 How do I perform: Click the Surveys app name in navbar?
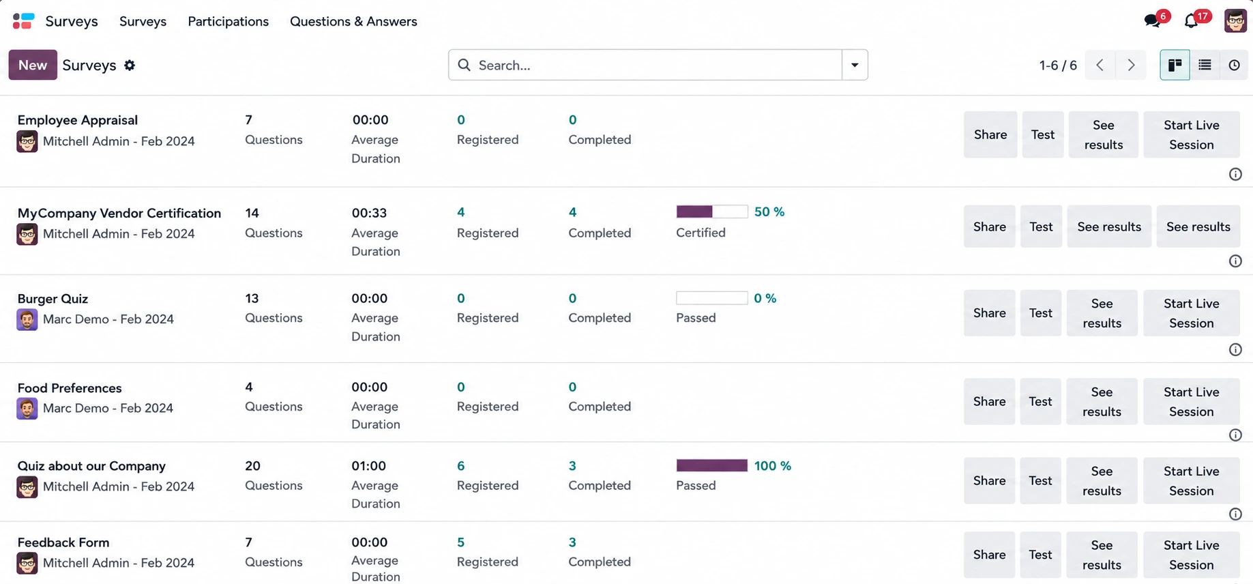tap(72, 21)
